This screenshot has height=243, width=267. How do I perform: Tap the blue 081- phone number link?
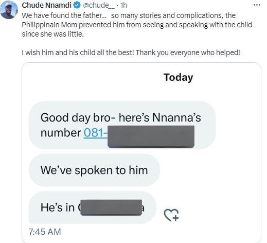pos(96,133)
